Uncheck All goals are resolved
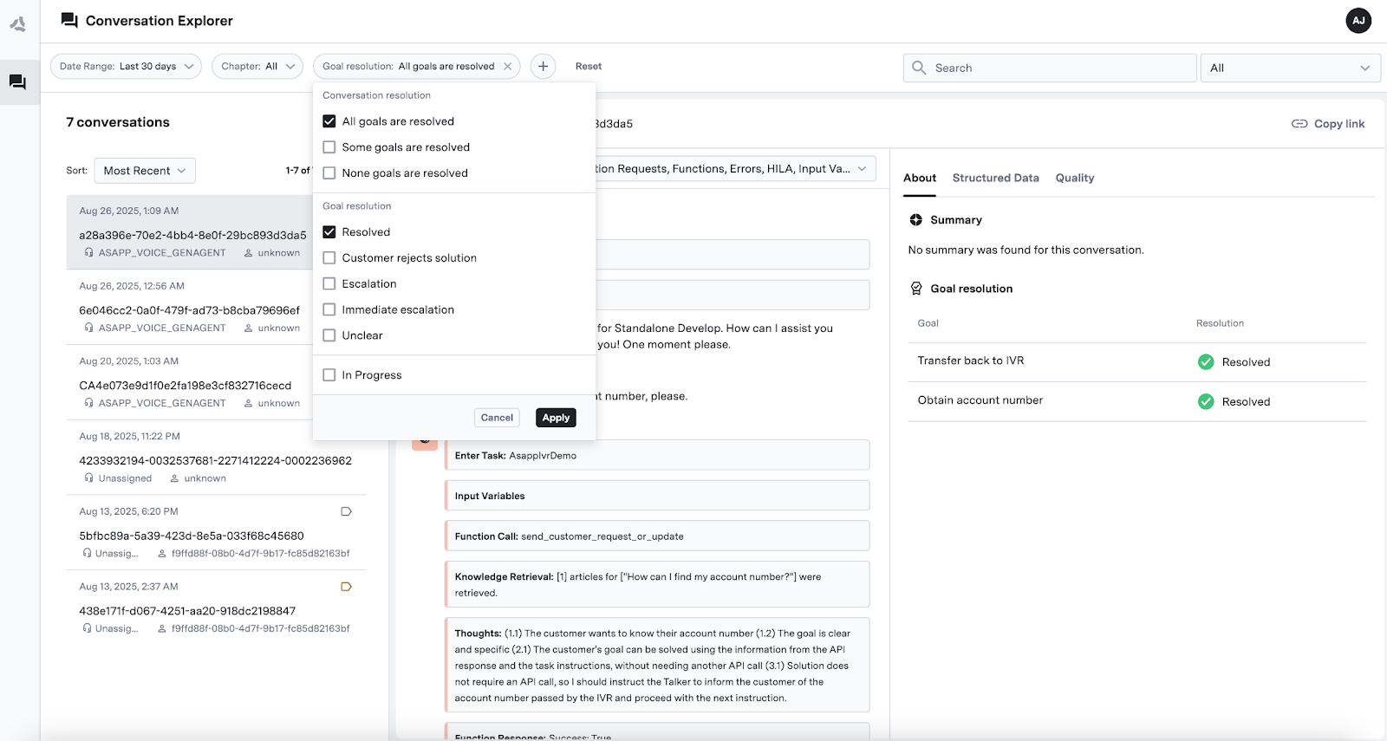The width and height of the screenshot is (1387, 741). [329, 121]
